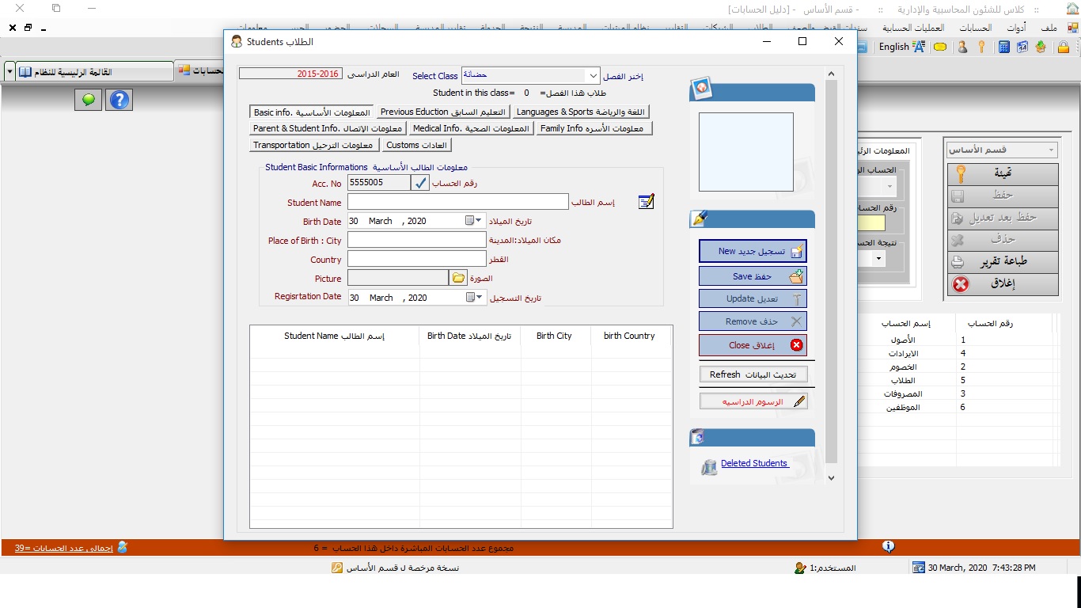Open the الحسابات menu
Viewport: 1081px width, 608px height.
click(x=974, y=28)
